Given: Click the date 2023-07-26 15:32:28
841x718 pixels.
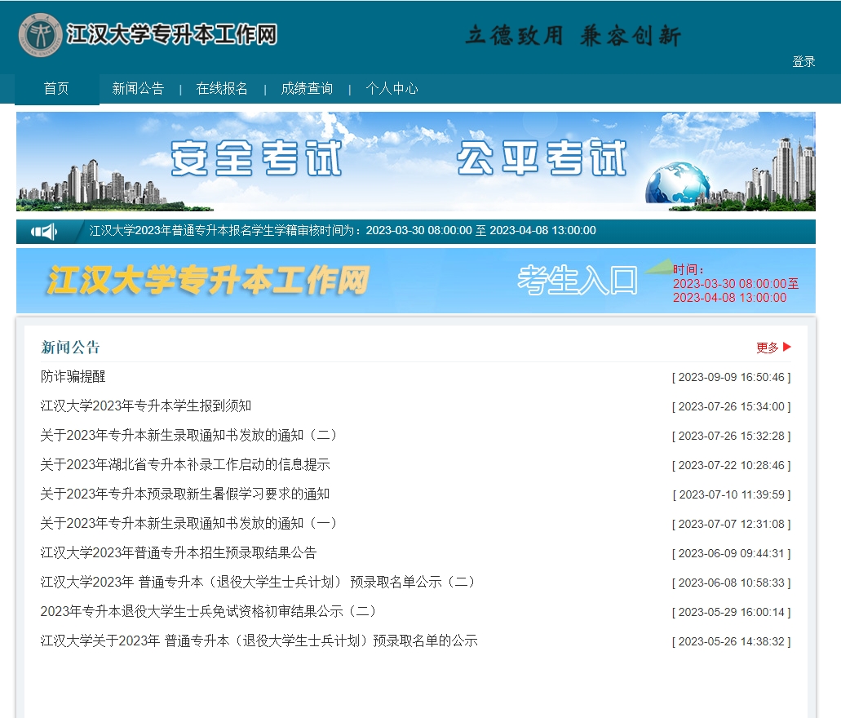Looking at the screenshot, I should coord(732,437).
